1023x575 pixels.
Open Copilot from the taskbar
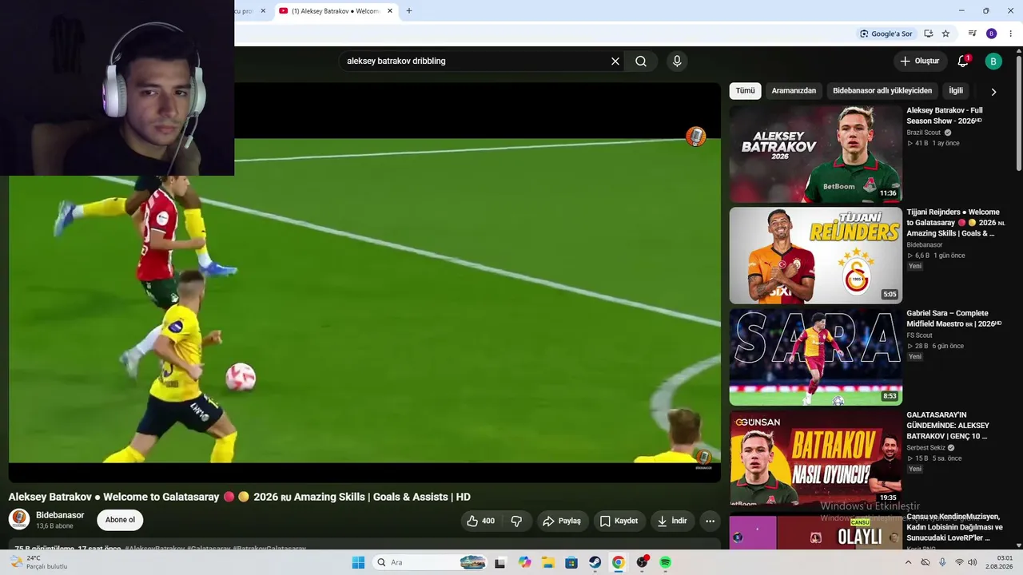[524, 562]
